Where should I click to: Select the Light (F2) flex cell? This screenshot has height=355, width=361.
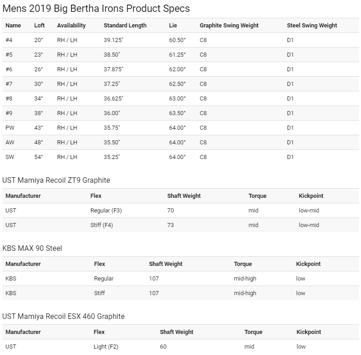pos(106,346)
